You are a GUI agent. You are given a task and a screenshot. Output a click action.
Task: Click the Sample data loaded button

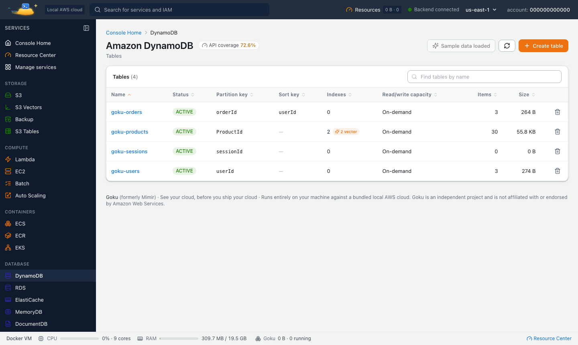pos(461,46)
